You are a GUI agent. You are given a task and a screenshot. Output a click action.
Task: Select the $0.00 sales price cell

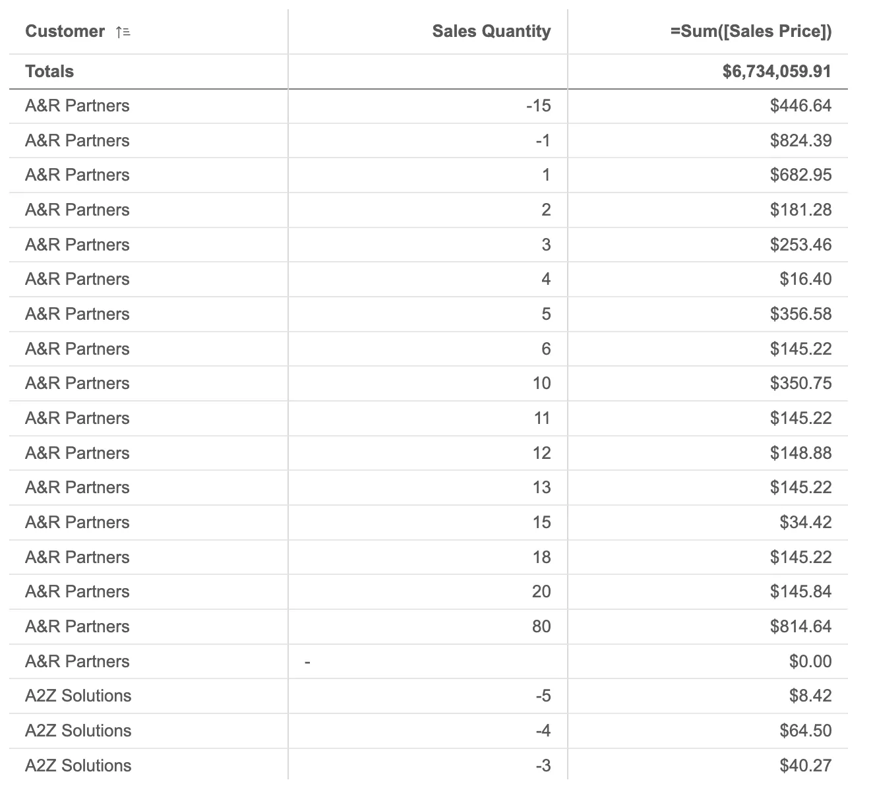(810, 661)
